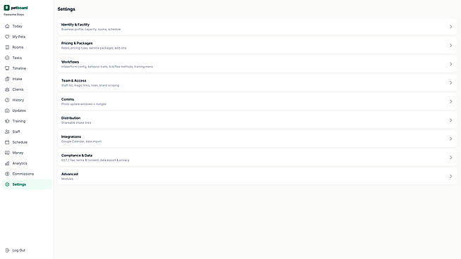This screenshot has width=461, height=259.
Task: Open Money menu item
Action: click(x=27, y=153)
